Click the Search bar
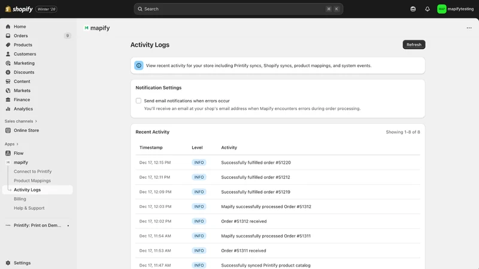 (238, 9)
